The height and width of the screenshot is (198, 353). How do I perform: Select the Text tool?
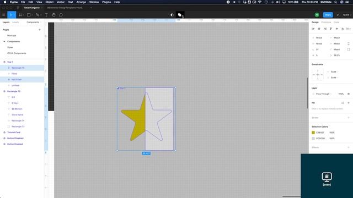coord(46,15)
